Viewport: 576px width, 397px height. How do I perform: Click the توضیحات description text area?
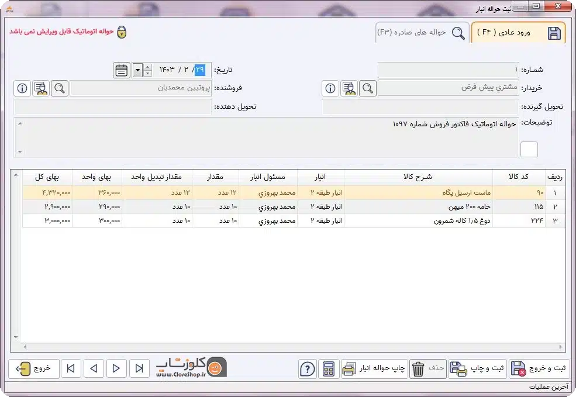point(266,138)
